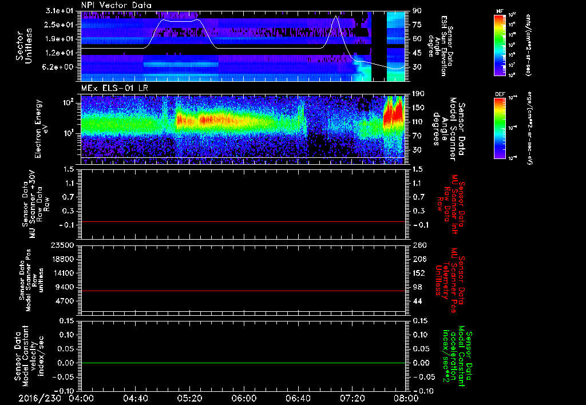
Task: Click the red line in Scanner Pos plot
Action: click(x=243, y=291)
